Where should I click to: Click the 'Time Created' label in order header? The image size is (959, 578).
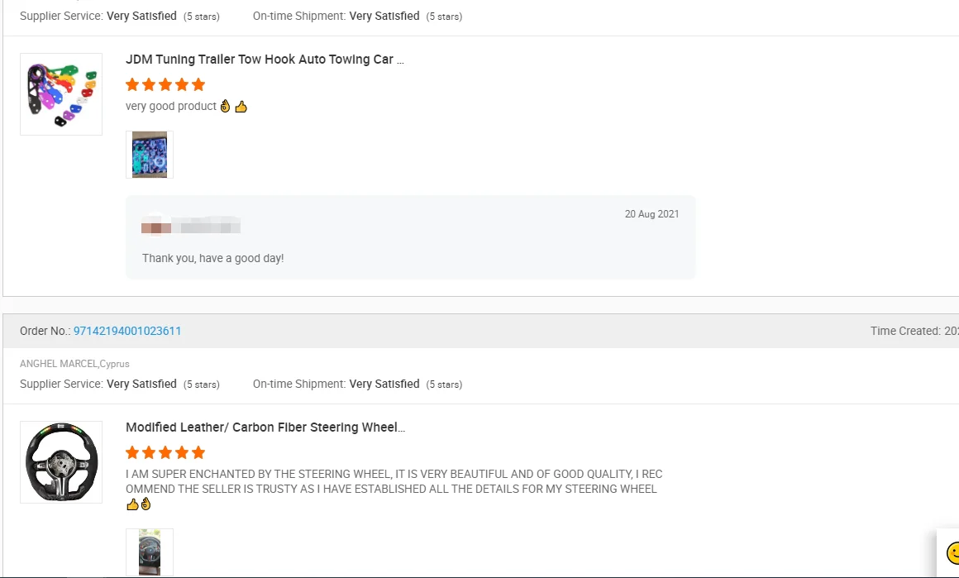pyautogui.click(x=904, y=331)
